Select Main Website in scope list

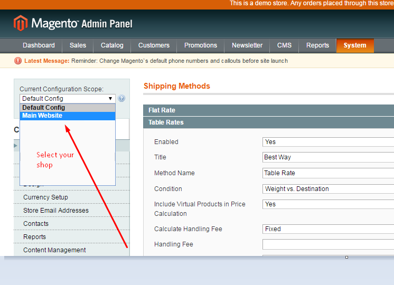(x=68, y=116)
